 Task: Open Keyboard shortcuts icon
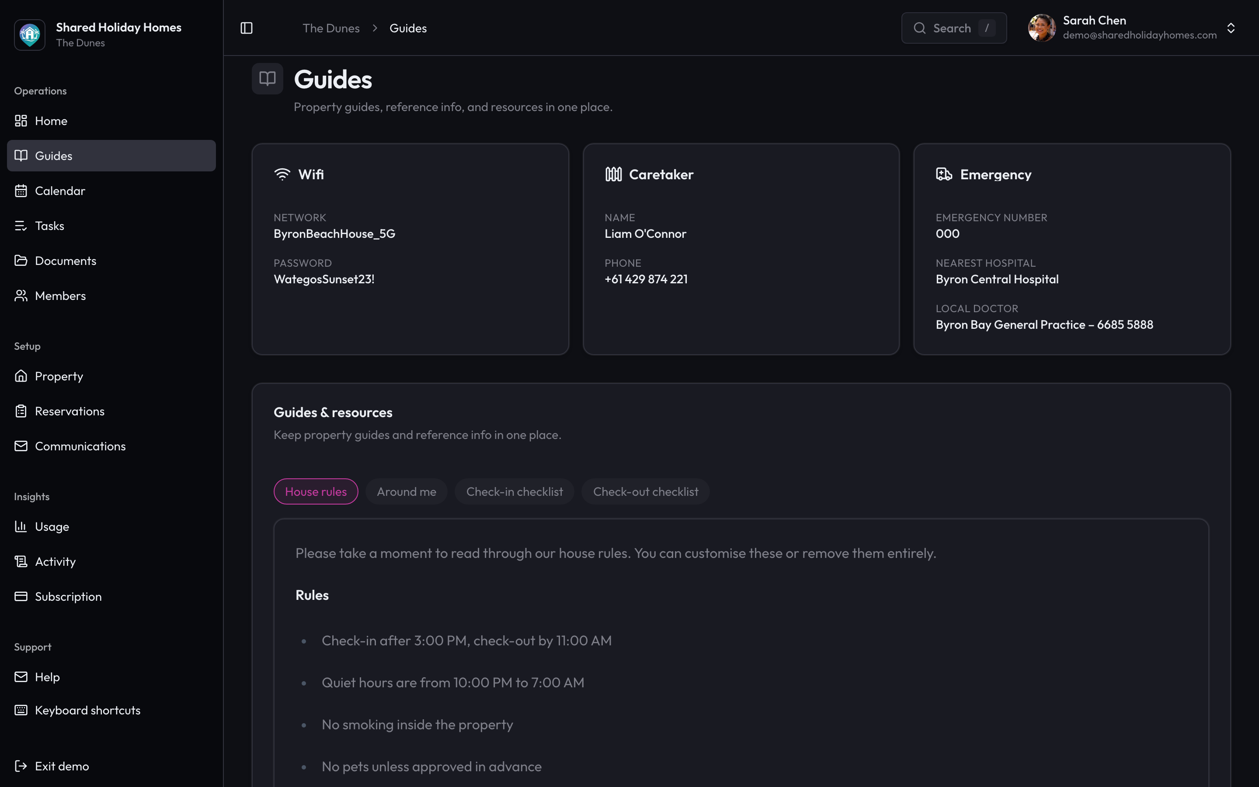tap(21, 710)
